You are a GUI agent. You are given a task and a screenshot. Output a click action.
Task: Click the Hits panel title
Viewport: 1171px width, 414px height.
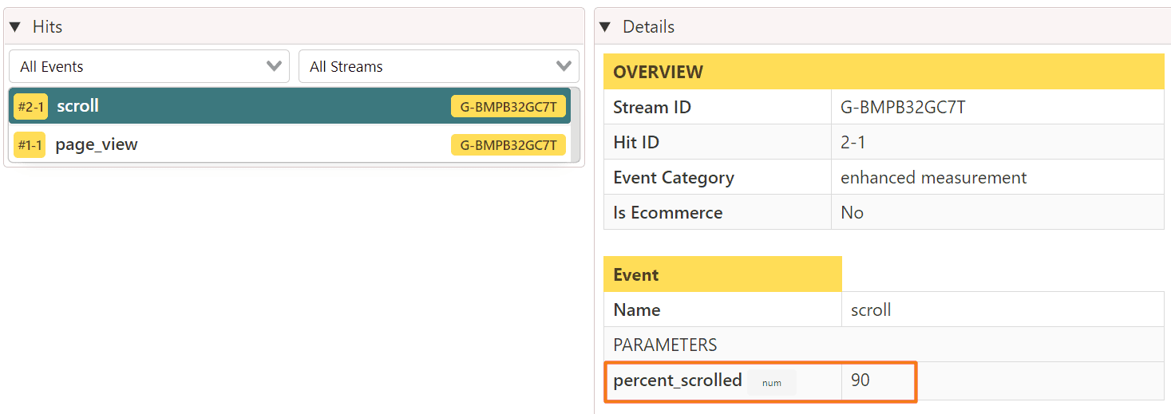click(x=47, y=27)
